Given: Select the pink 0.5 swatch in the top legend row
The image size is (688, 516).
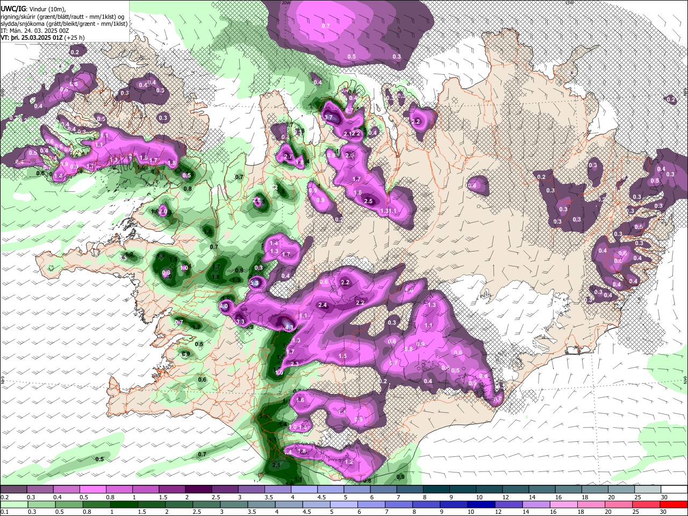Looking at the screenshot, I should 92,490.
